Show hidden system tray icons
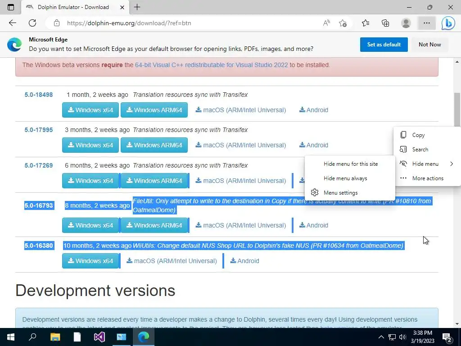461x346 pixels. click(x=381, y=337)
